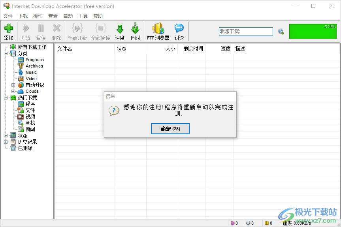The height and width of the screenshot is (227, 341).
Task: Sort by the 剩余时间 column header
Action: point(192,49)
